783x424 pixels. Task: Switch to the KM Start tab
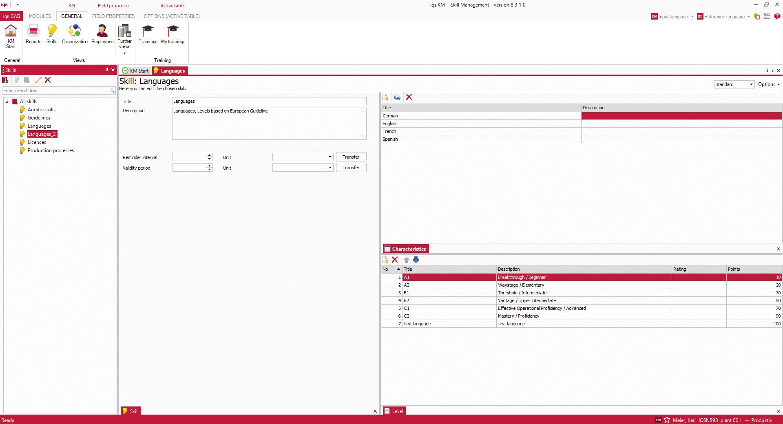click(x=135, y=71)
